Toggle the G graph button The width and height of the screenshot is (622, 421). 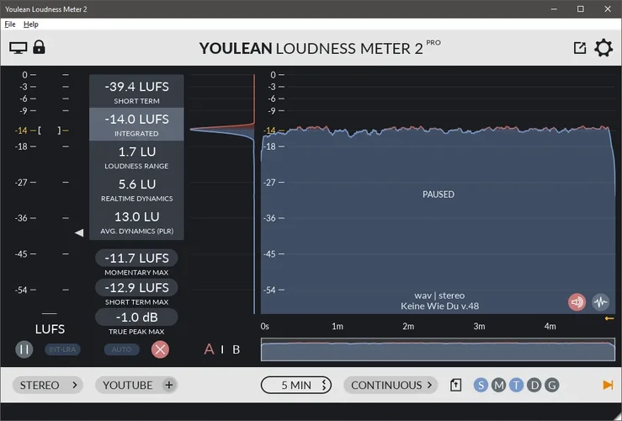(x=552, y=386)
